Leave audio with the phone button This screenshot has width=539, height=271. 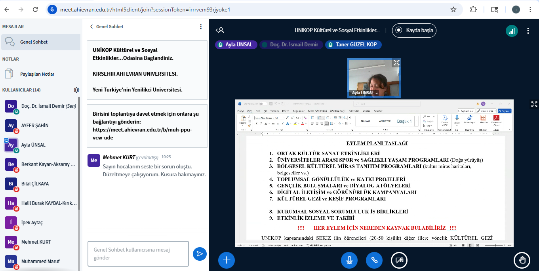(374, 260)
